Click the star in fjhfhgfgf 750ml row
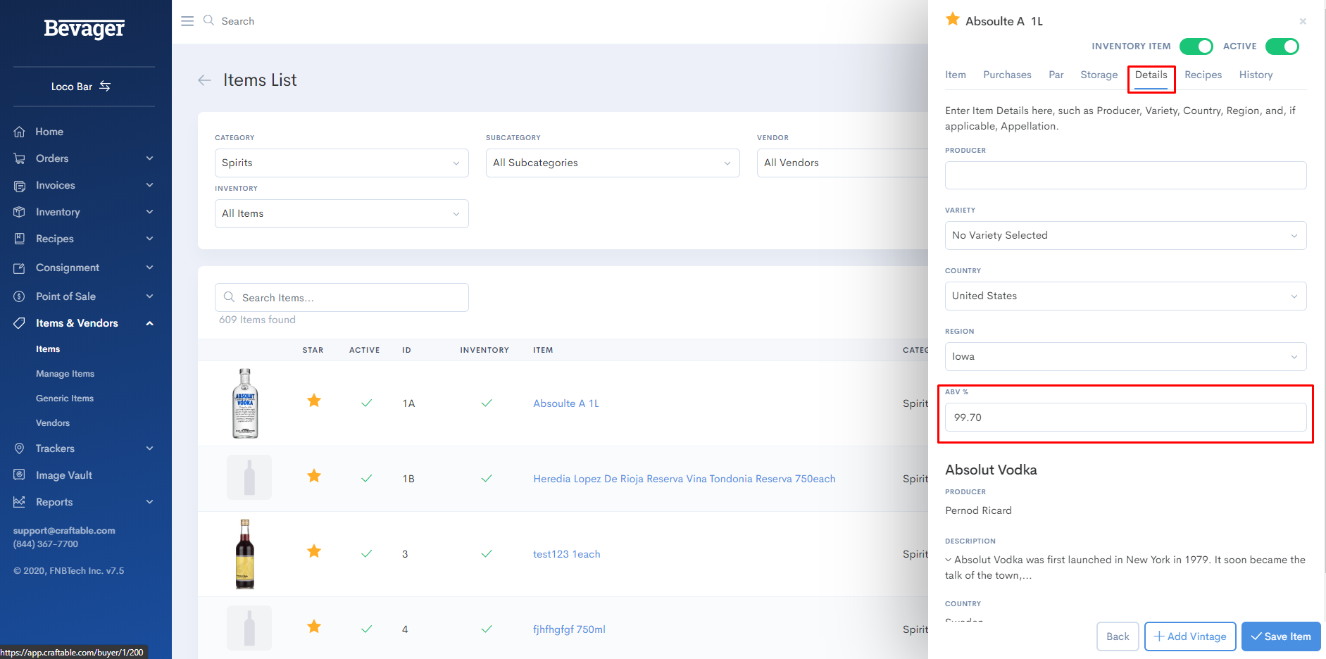The image size is (1326, 659). [x=314, y=627]
